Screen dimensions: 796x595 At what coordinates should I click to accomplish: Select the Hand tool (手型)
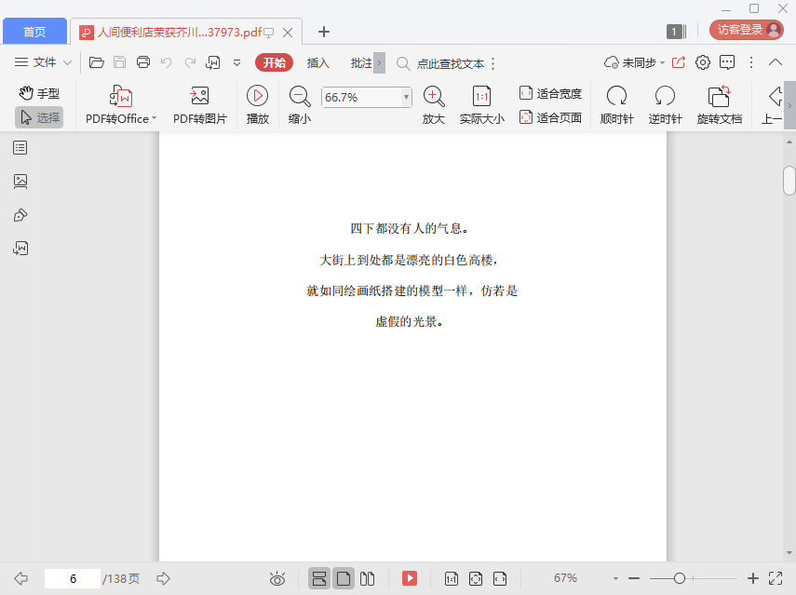point(39,93)
